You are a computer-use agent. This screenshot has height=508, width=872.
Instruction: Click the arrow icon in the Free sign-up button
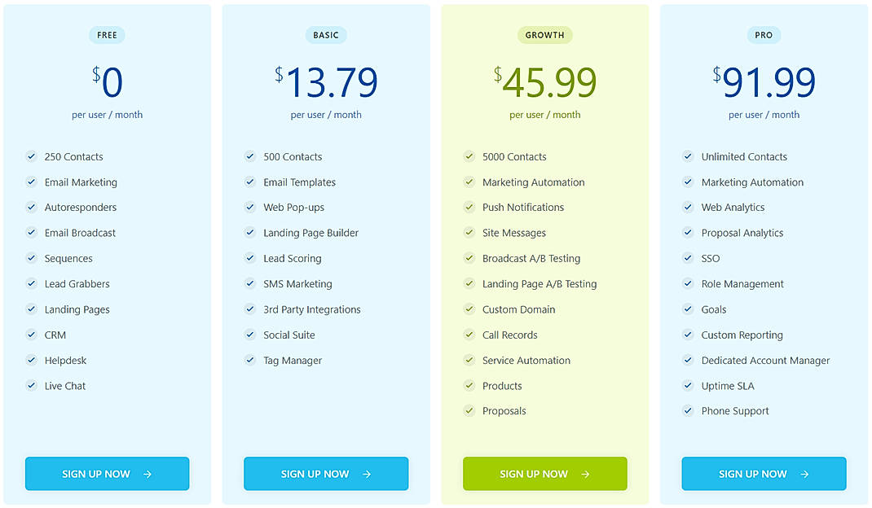(147, 473)
